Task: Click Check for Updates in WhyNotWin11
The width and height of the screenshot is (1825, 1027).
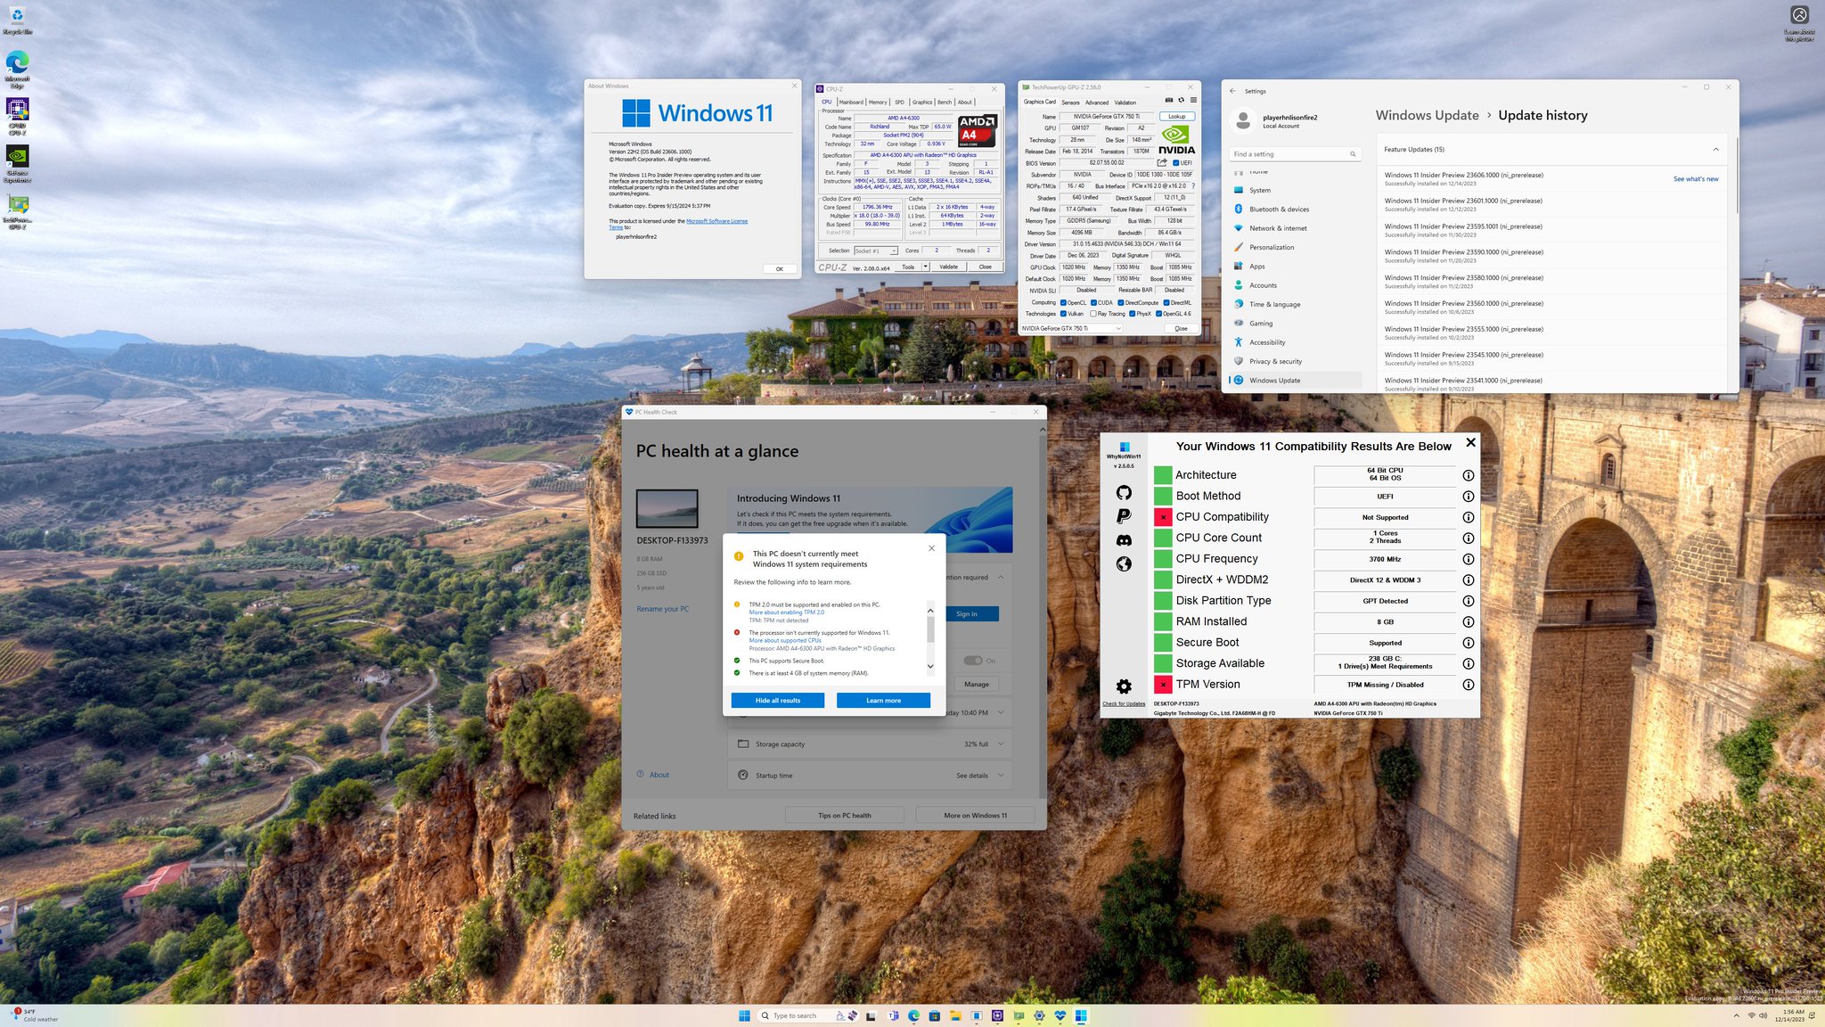Action: (x=1124, y=704)
